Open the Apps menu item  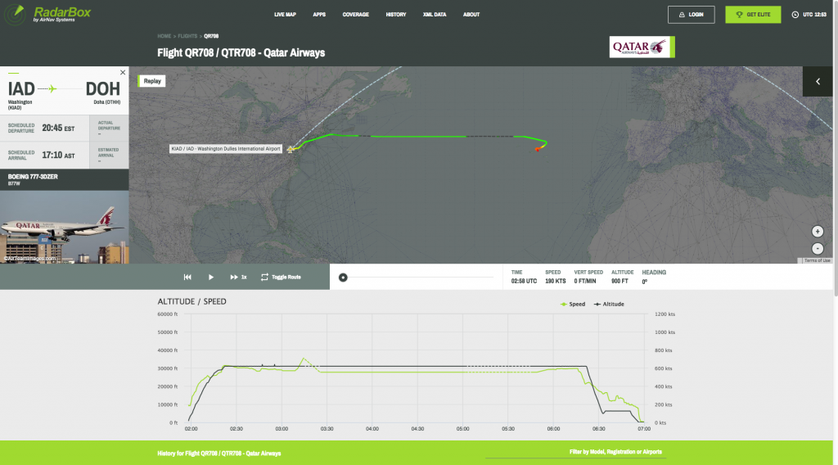point(319,15)
